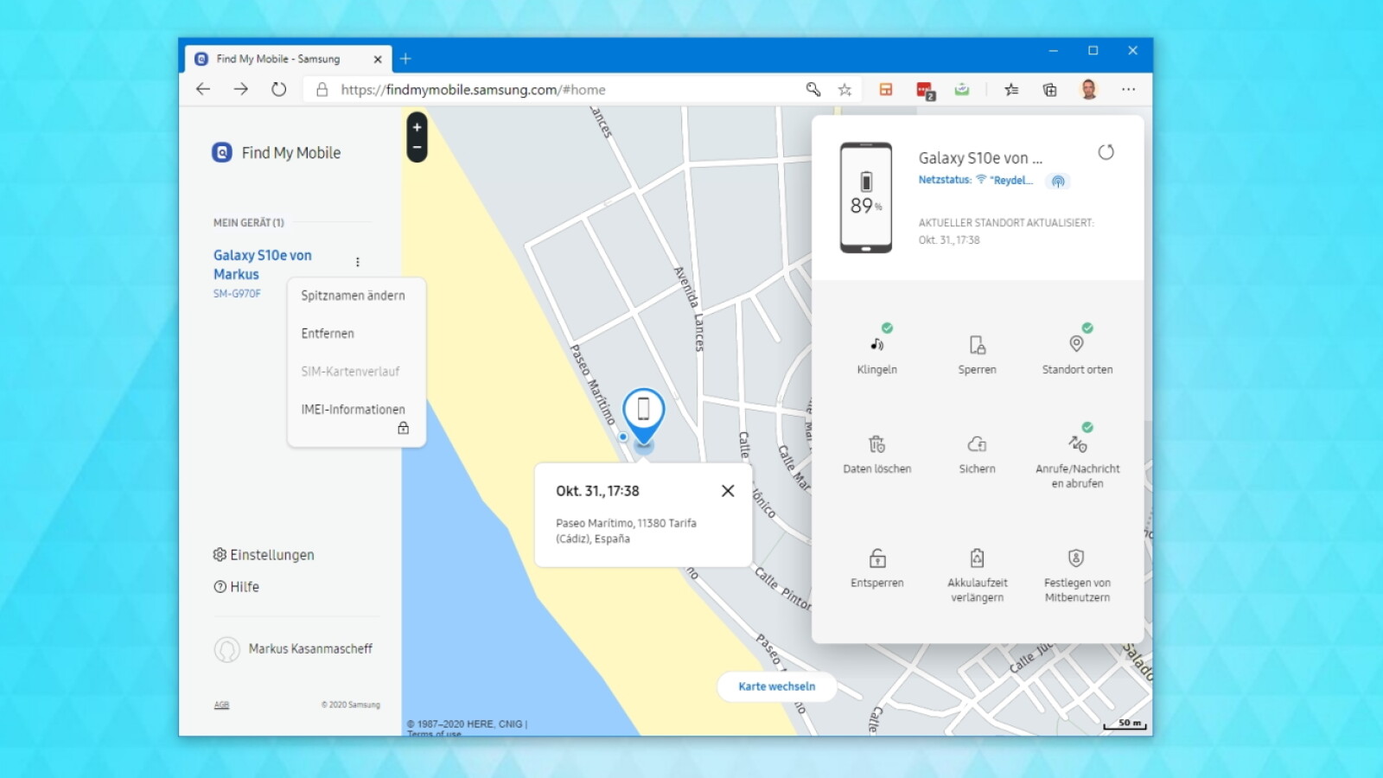1383x778 pixels.
Task: Click the network status signal badge
Action: 1057,181
